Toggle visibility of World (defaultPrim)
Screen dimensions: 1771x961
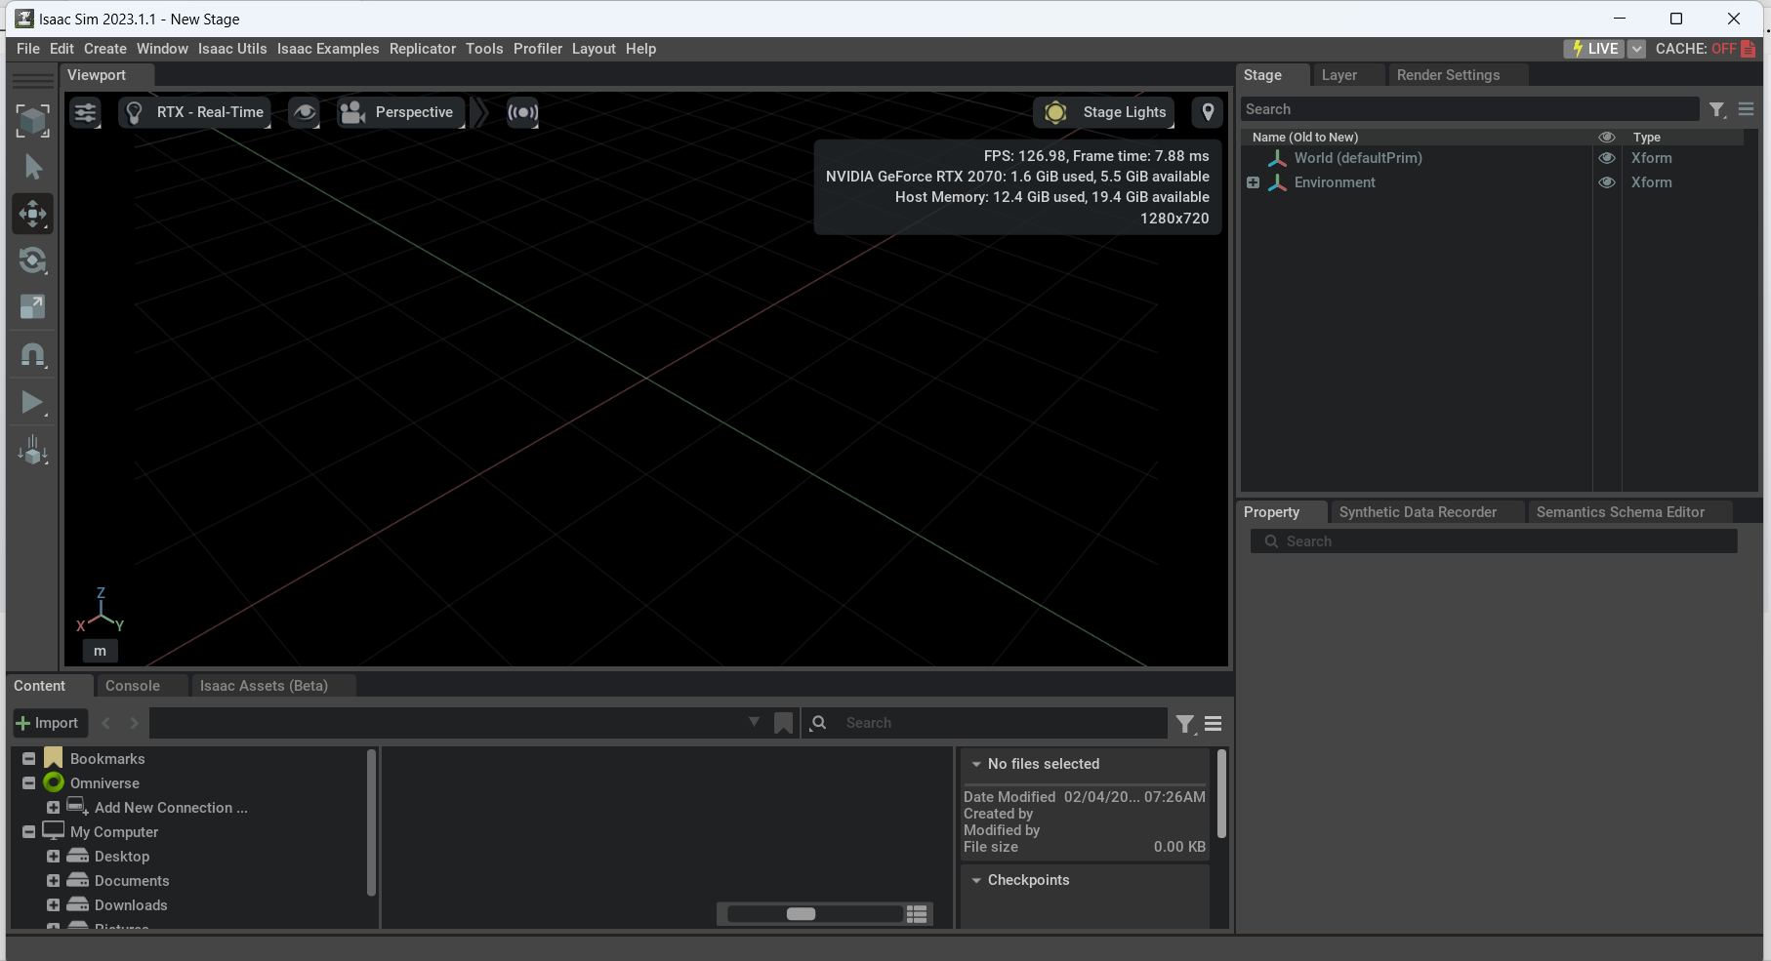pos(1607,157)
